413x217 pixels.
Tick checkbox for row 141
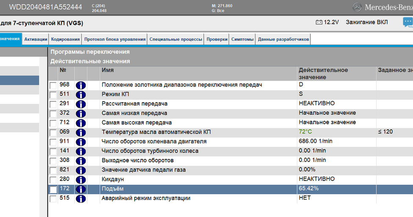(x=53, y=152)
